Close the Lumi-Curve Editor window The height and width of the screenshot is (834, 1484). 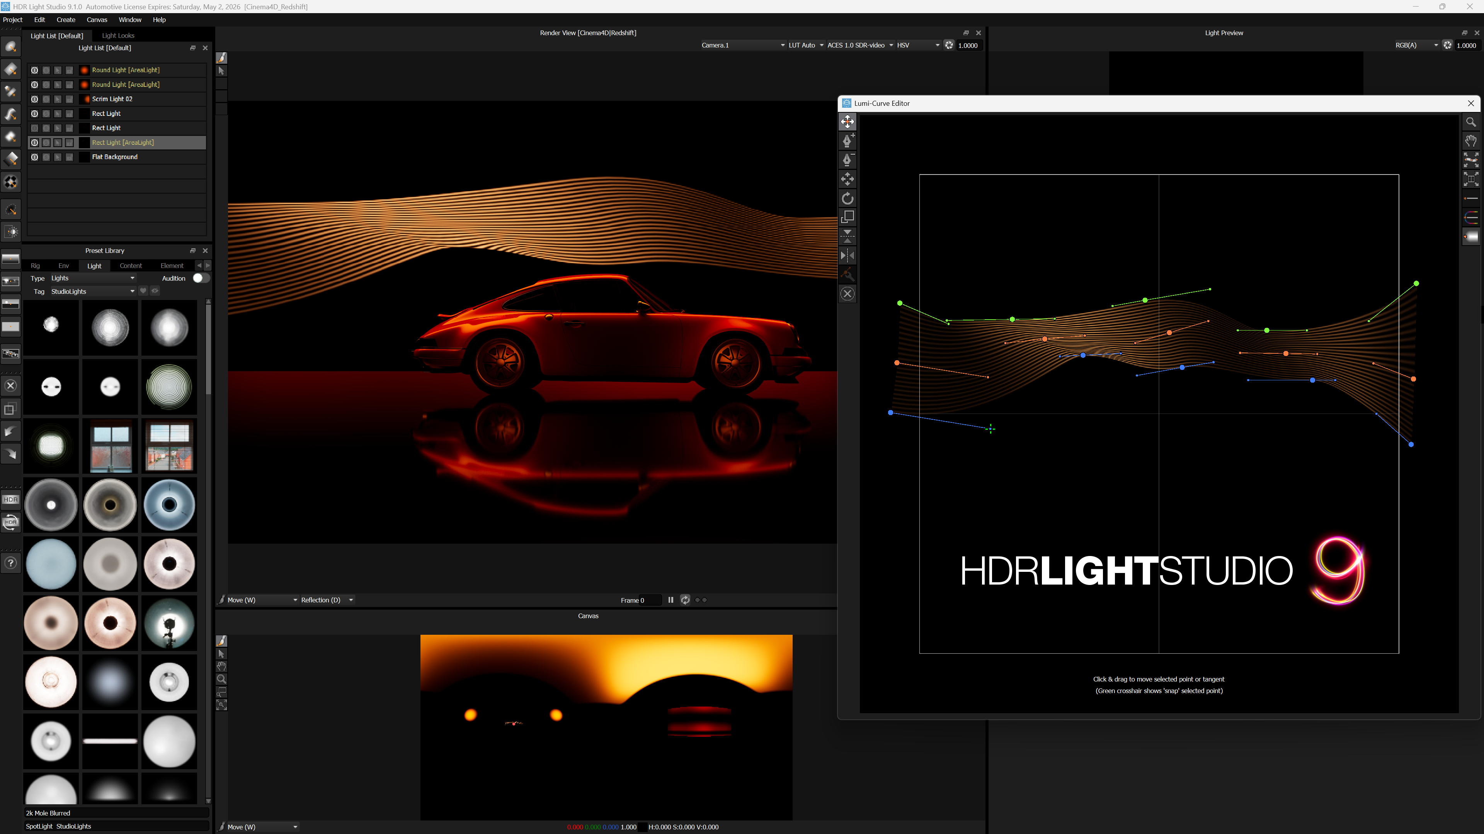point(1471,103)
